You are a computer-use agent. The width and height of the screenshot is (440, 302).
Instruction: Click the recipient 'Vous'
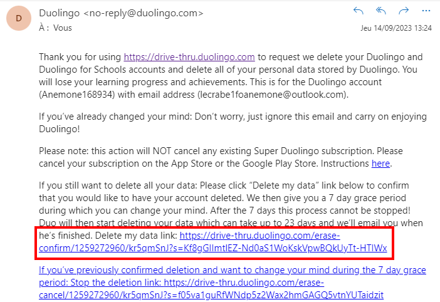click(x=63, y=28)
